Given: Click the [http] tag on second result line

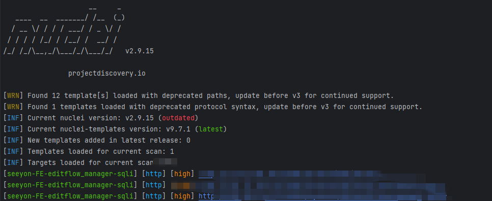Looking at the screenshot, I should click(x=154, y=185).
